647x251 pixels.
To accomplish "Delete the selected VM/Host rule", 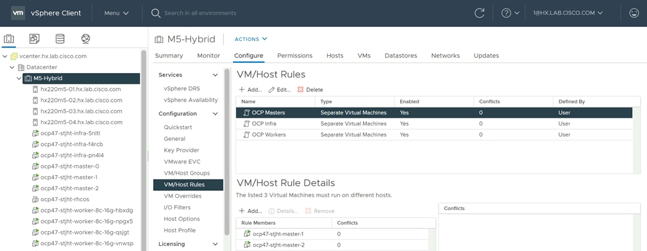I will pos(310,90).
